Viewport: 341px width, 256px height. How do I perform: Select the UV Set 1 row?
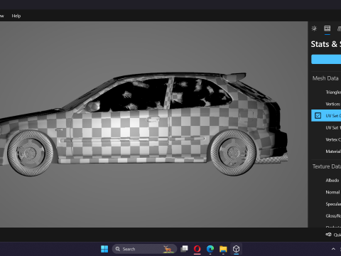pyautogui.click(x=326, y=128)
